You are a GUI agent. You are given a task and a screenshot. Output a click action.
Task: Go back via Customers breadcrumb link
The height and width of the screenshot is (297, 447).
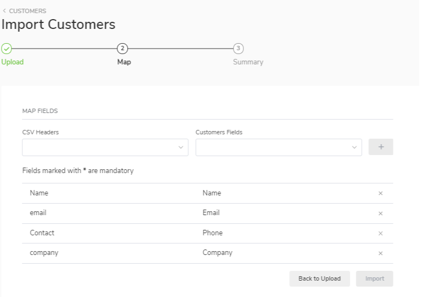pos(25,11)
